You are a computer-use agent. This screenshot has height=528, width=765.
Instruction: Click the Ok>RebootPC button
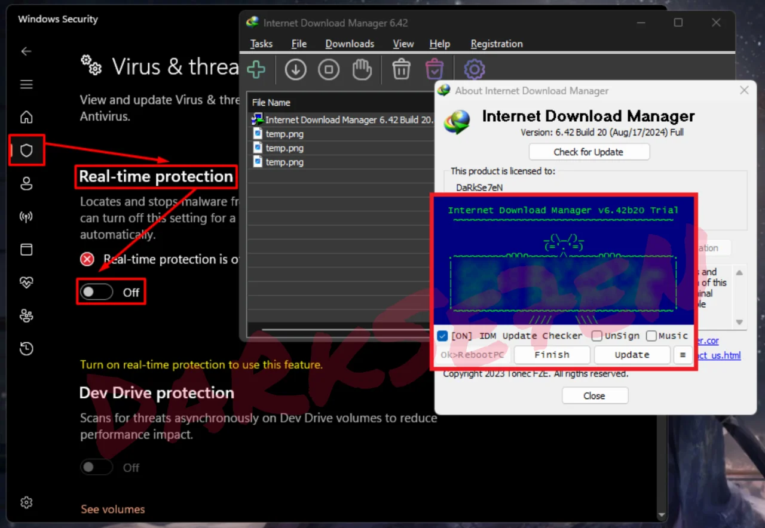pos(472,355)
